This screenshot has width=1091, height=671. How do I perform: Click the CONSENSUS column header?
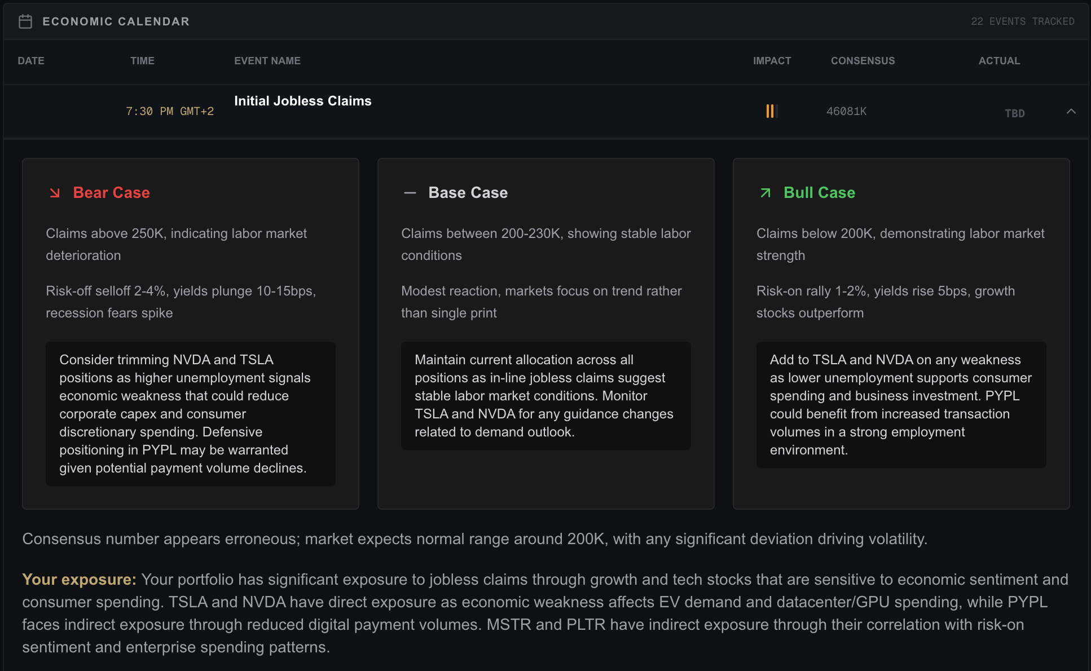click(863, 61)
